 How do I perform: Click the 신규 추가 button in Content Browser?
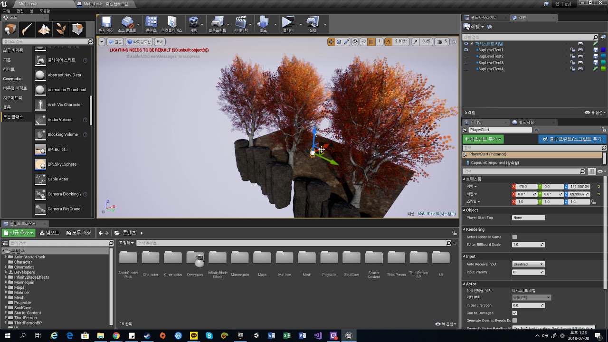point(19,233)
